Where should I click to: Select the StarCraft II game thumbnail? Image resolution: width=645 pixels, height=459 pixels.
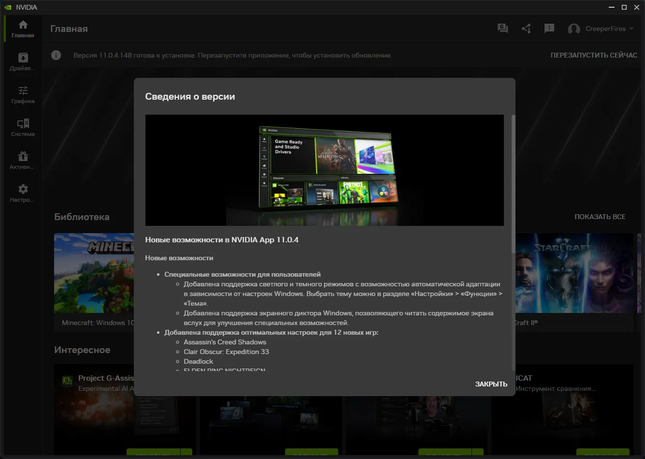pyautogui.click(x=574, y=273)
